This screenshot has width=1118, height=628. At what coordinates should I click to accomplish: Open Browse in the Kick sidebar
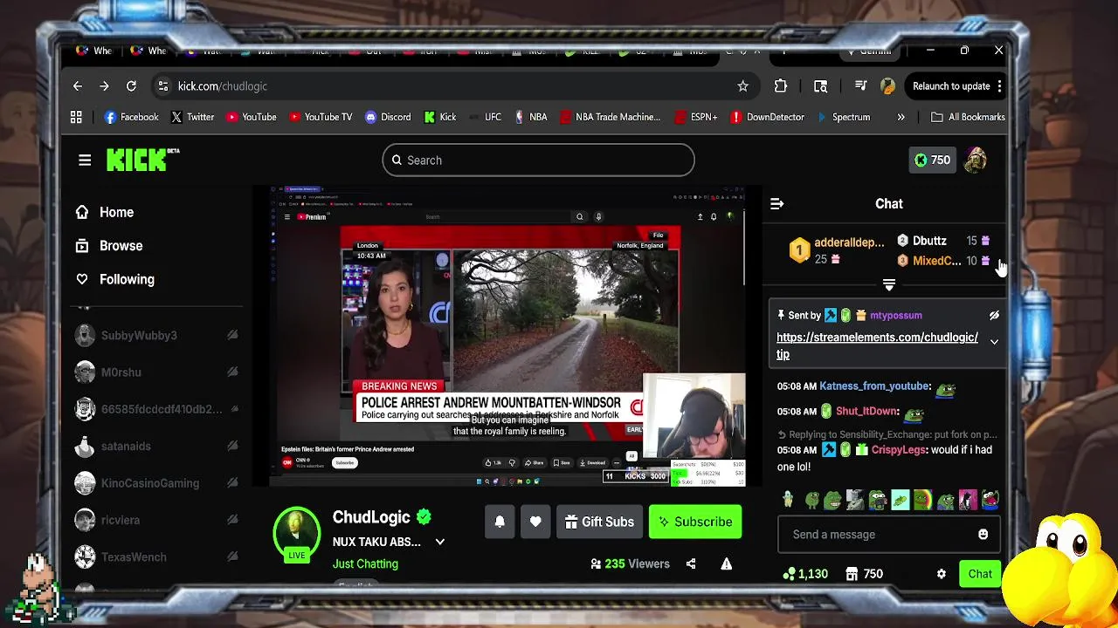pos(109,246)
